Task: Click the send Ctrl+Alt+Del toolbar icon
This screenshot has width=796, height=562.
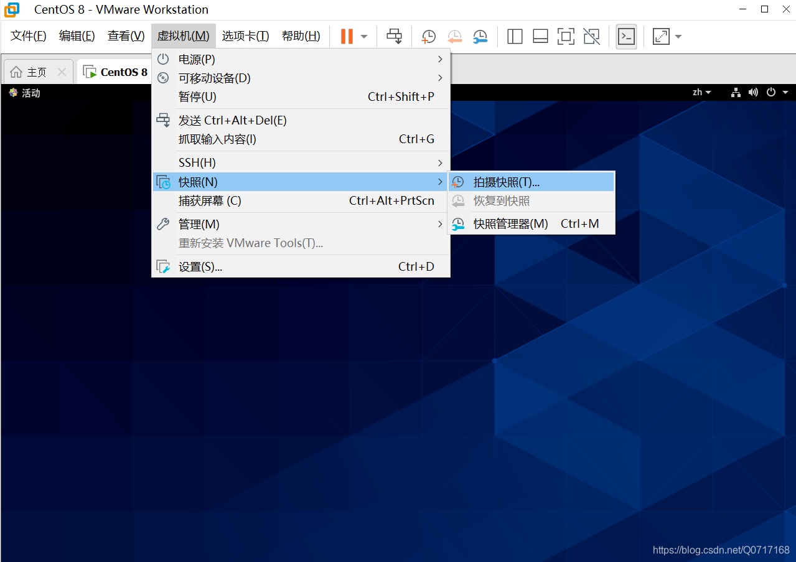Action: click(x=395, y=36)
